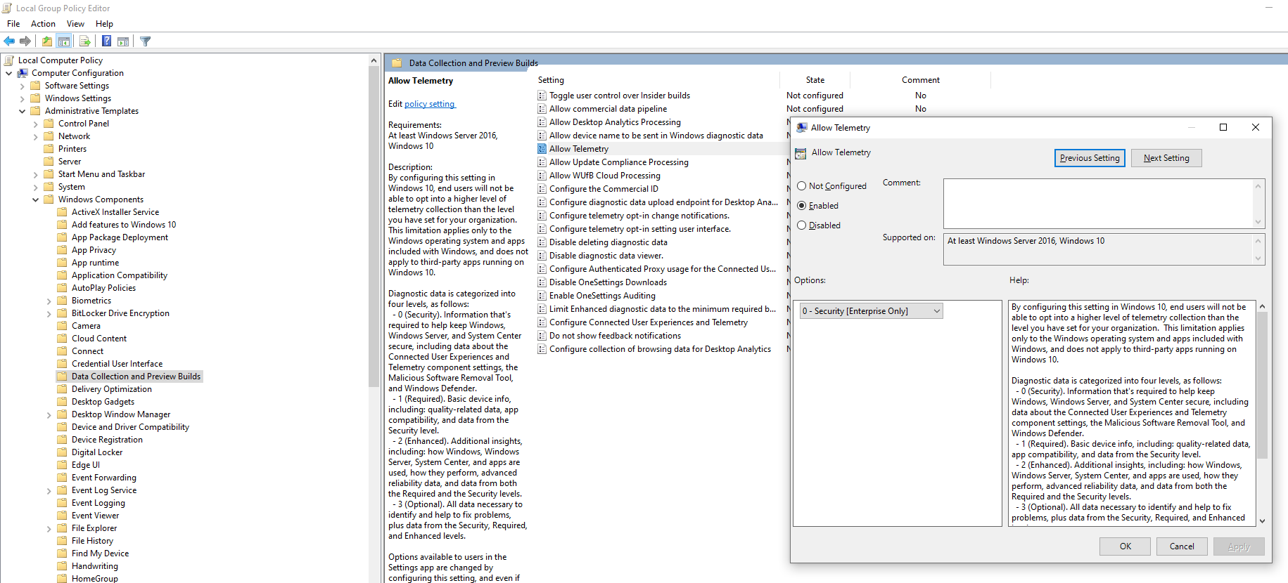The height and width of the screenshot is (583, 1288).
Task: Click the Filter funnel toolbar icon
Action: coord(146,41)
